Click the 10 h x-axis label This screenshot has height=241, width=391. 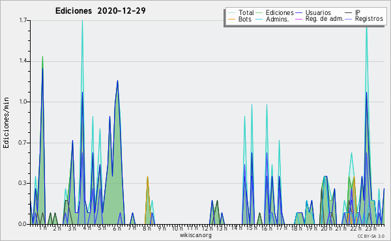pyautogui.click(x=177, y=228)
